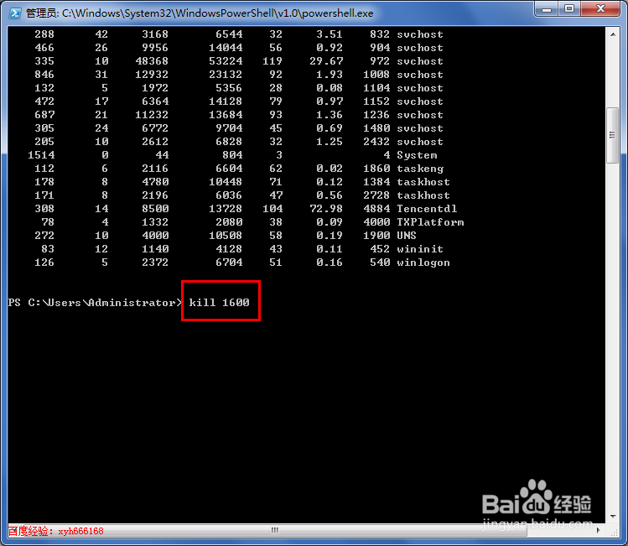
Task: Click process name 'wininit'
Action: [x=420, y=249]
